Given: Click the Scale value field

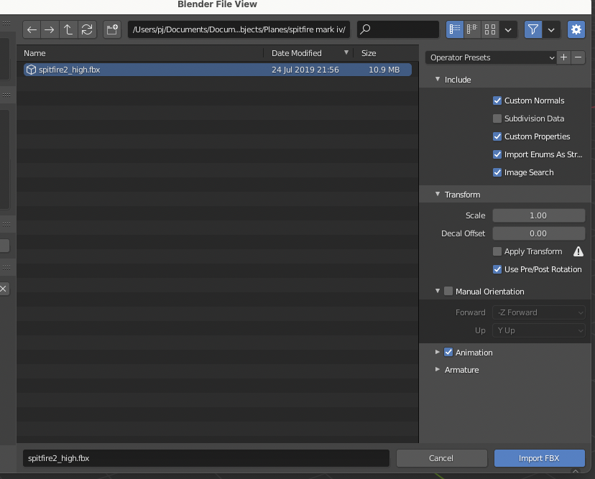Looking at the screenshot, I should (538, 215).
